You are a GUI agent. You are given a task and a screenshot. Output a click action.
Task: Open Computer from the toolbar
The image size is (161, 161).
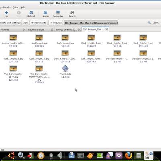[58, 14]
